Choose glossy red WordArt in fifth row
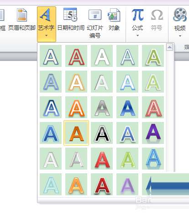 pyautogui.click(x=102, y=159)
